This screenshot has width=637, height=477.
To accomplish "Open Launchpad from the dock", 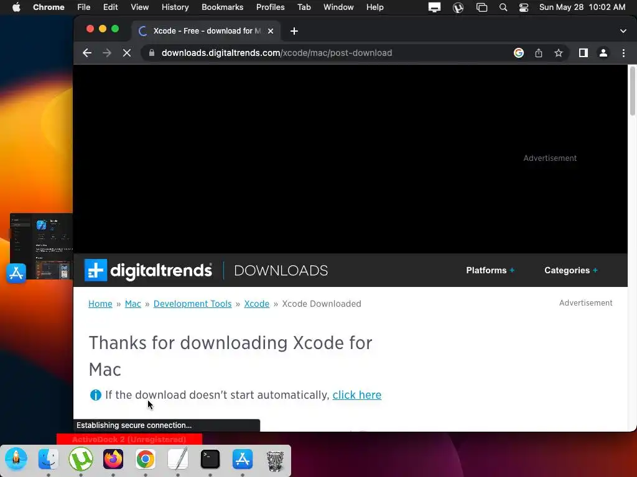I will 16,459.
